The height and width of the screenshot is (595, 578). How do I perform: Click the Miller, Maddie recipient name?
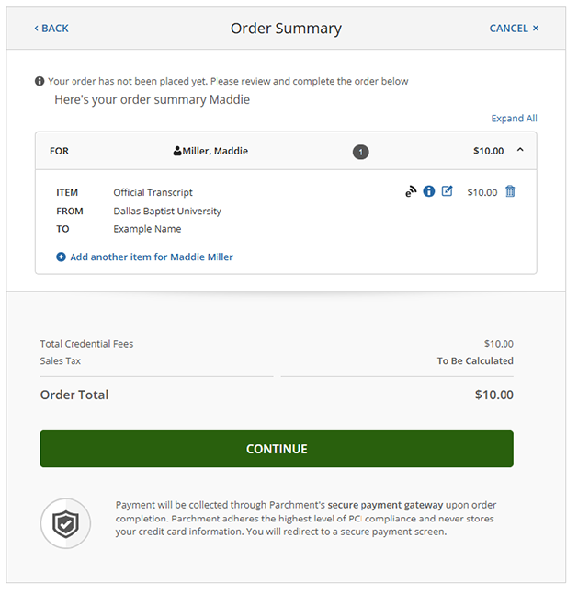pyautogui.click(x=216, y=151)
